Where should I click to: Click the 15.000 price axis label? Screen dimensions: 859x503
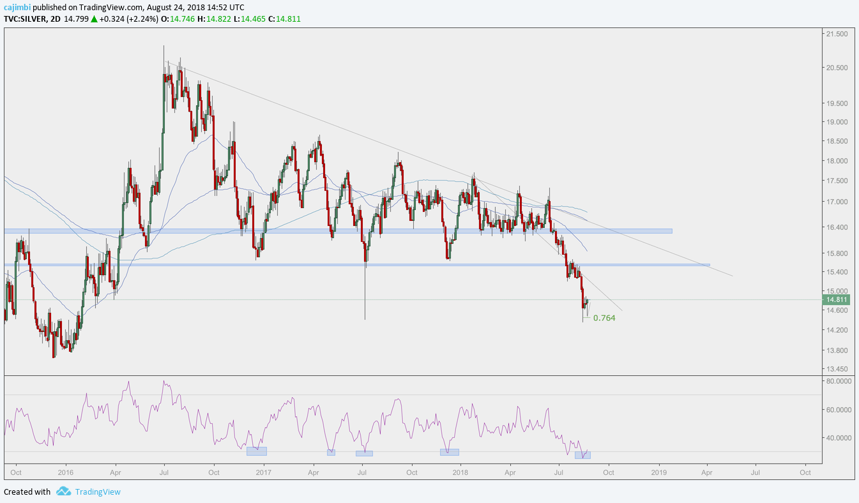(837, 291)
